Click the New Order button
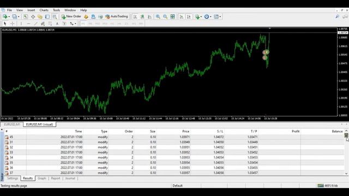This screenshot has height=196, width=349. [71, 17]
